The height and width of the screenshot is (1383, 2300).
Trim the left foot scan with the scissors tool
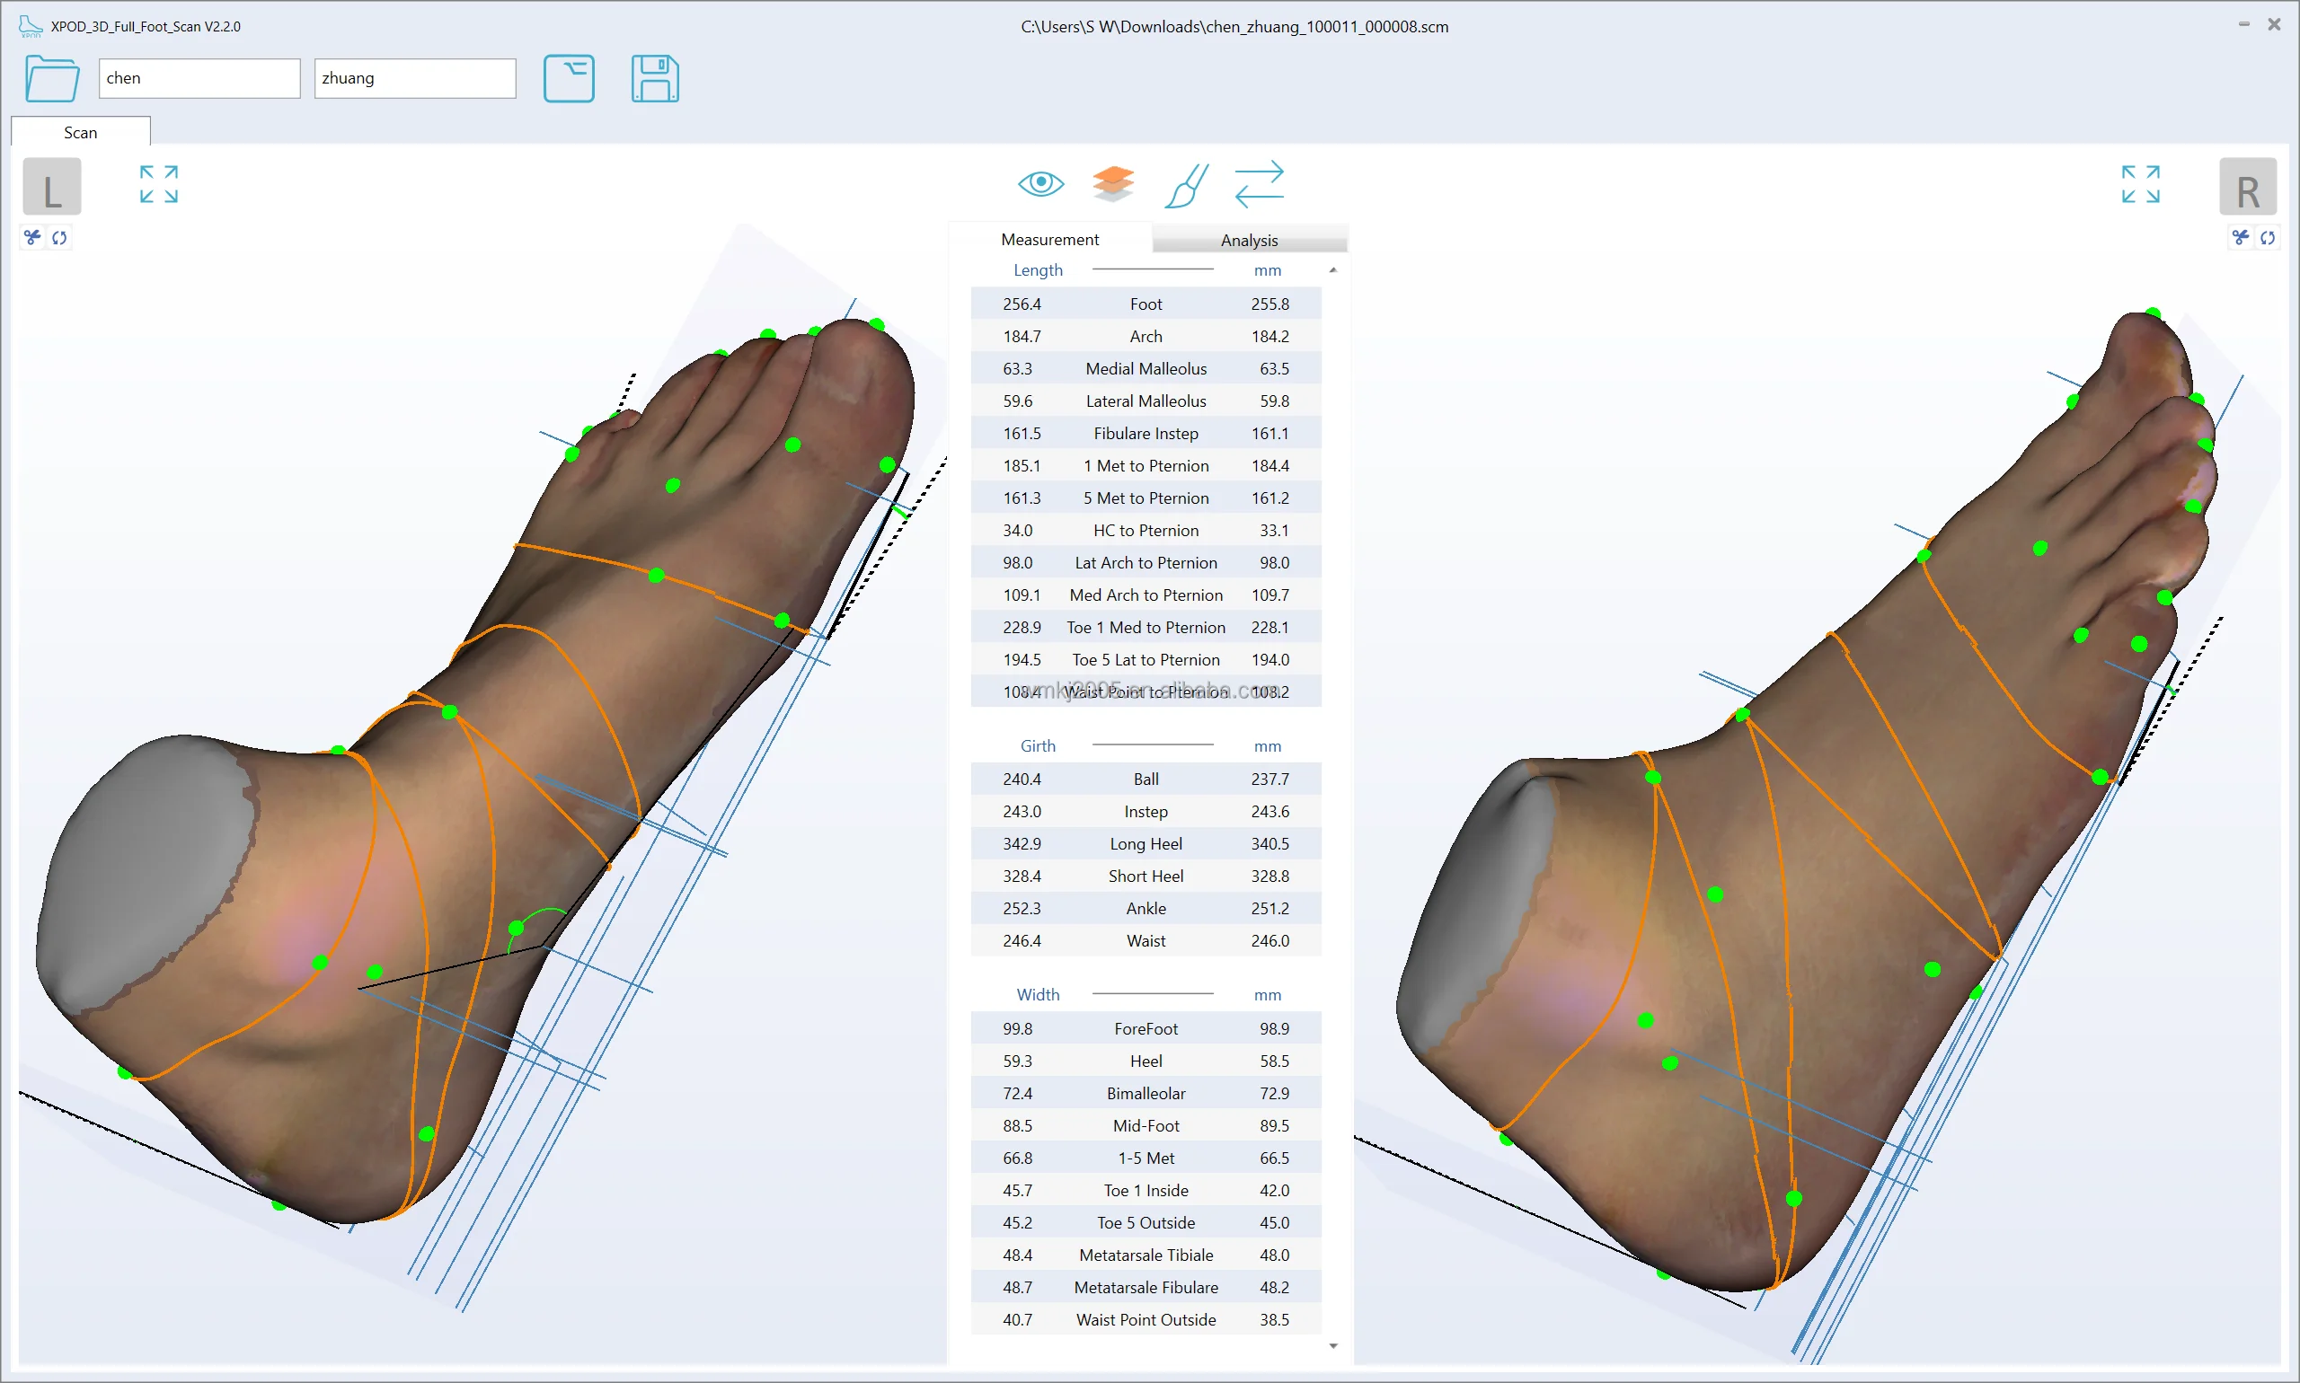(x=31, y=237)
